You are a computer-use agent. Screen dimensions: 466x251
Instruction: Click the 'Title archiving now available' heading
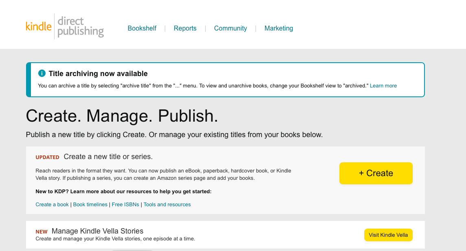98,74
